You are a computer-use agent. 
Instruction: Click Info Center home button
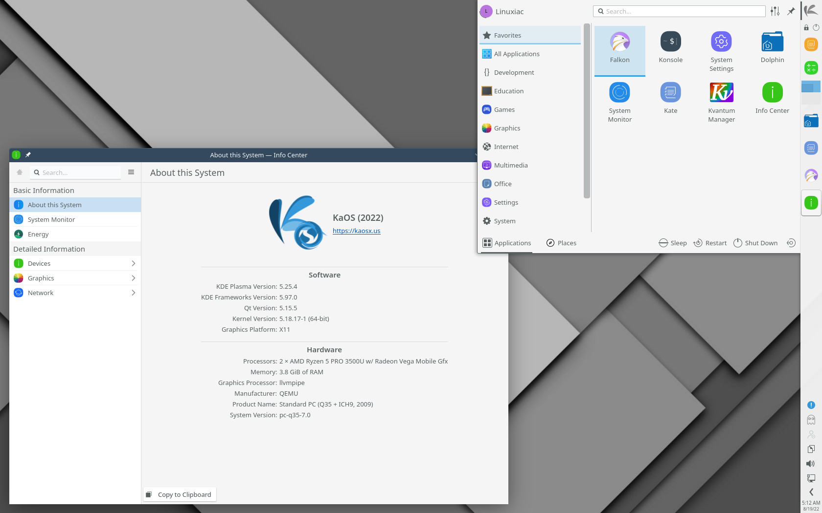[20, 172]
